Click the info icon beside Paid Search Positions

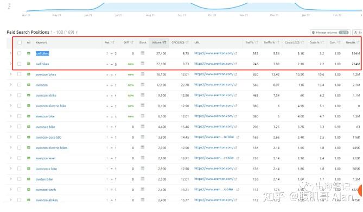tap(77, 32)
